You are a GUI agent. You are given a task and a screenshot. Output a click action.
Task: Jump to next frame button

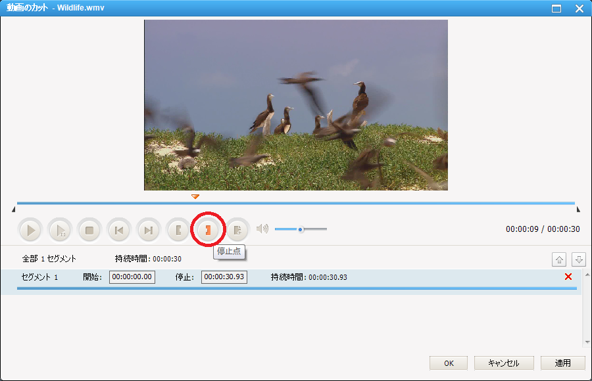tap(149, 230)
